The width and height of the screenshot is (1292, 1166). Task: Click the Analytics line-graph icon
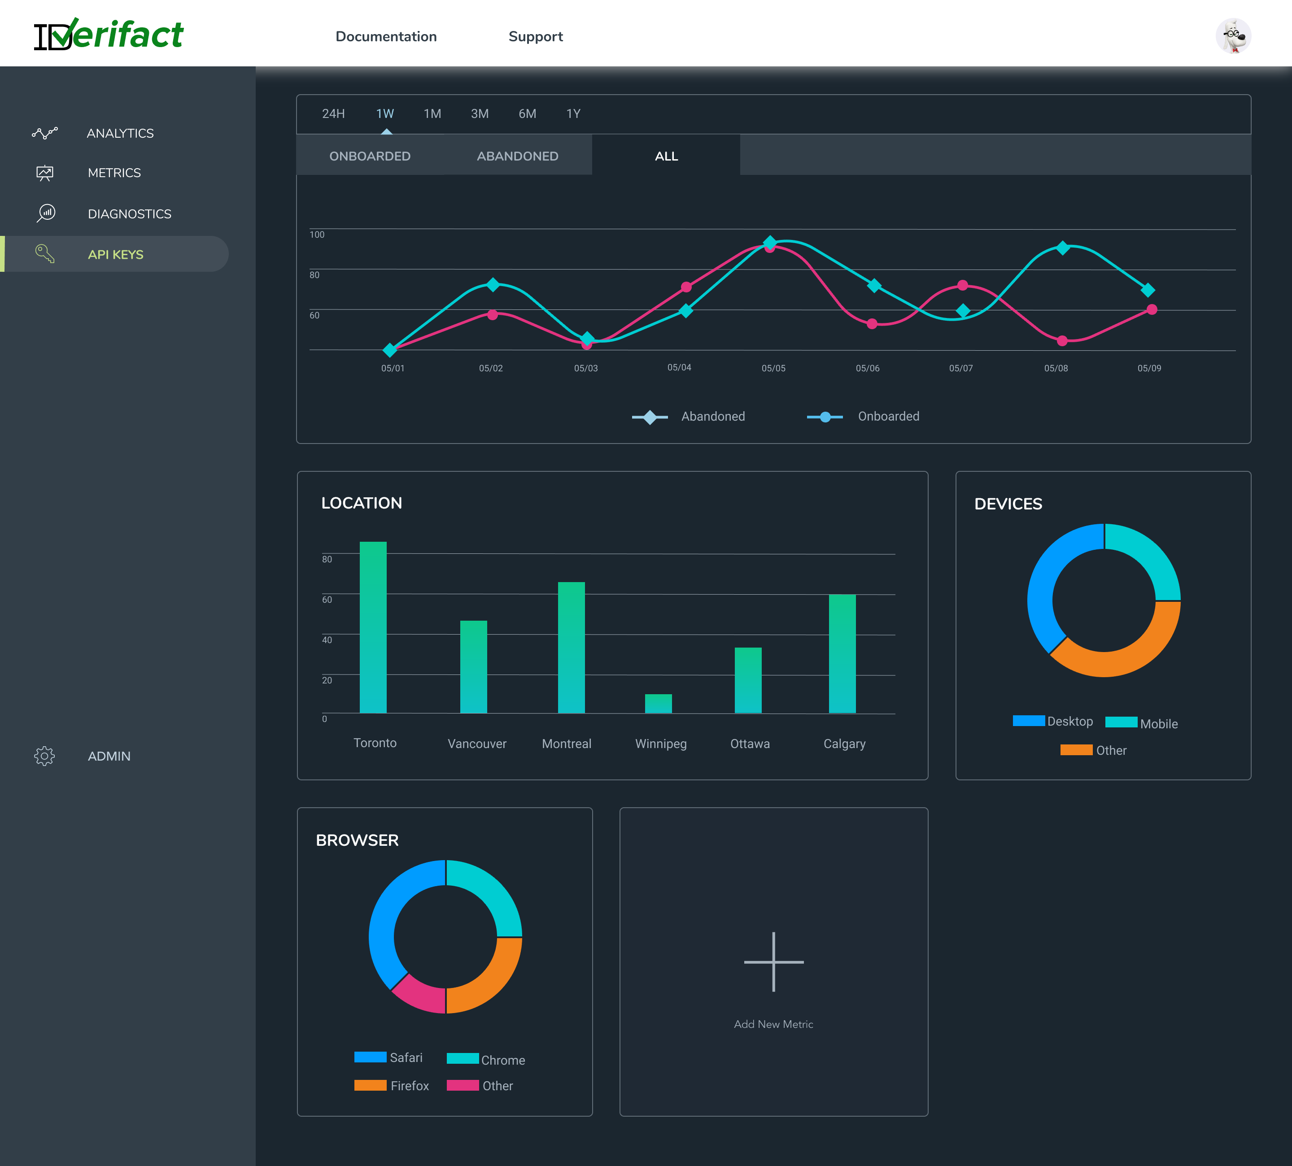(x=45, y=133)
